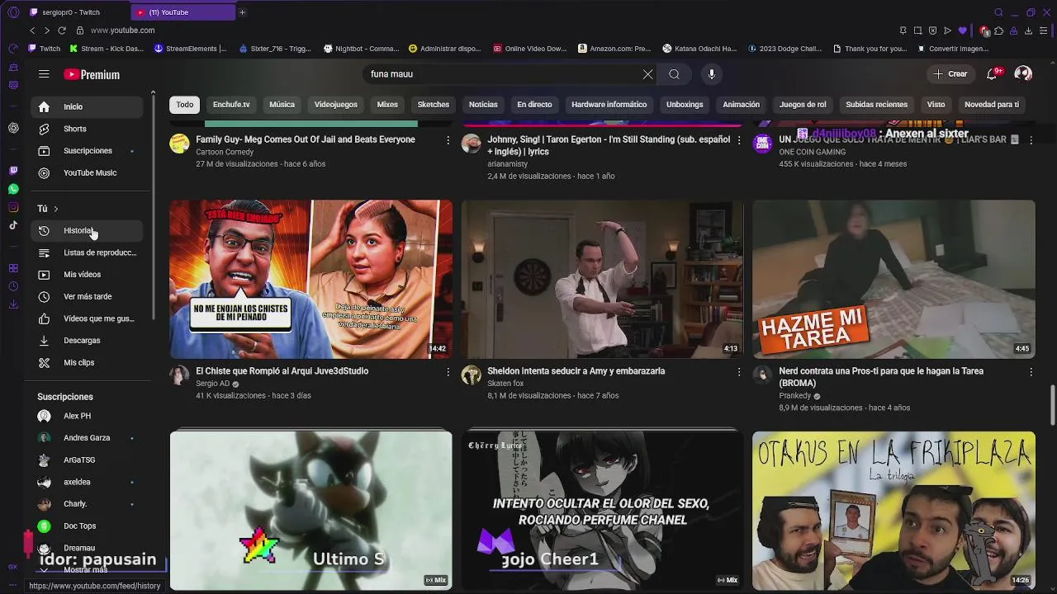Open Prankedy channel link
Viewport: 1057px width, 594px height.
(x=795, y=396)
